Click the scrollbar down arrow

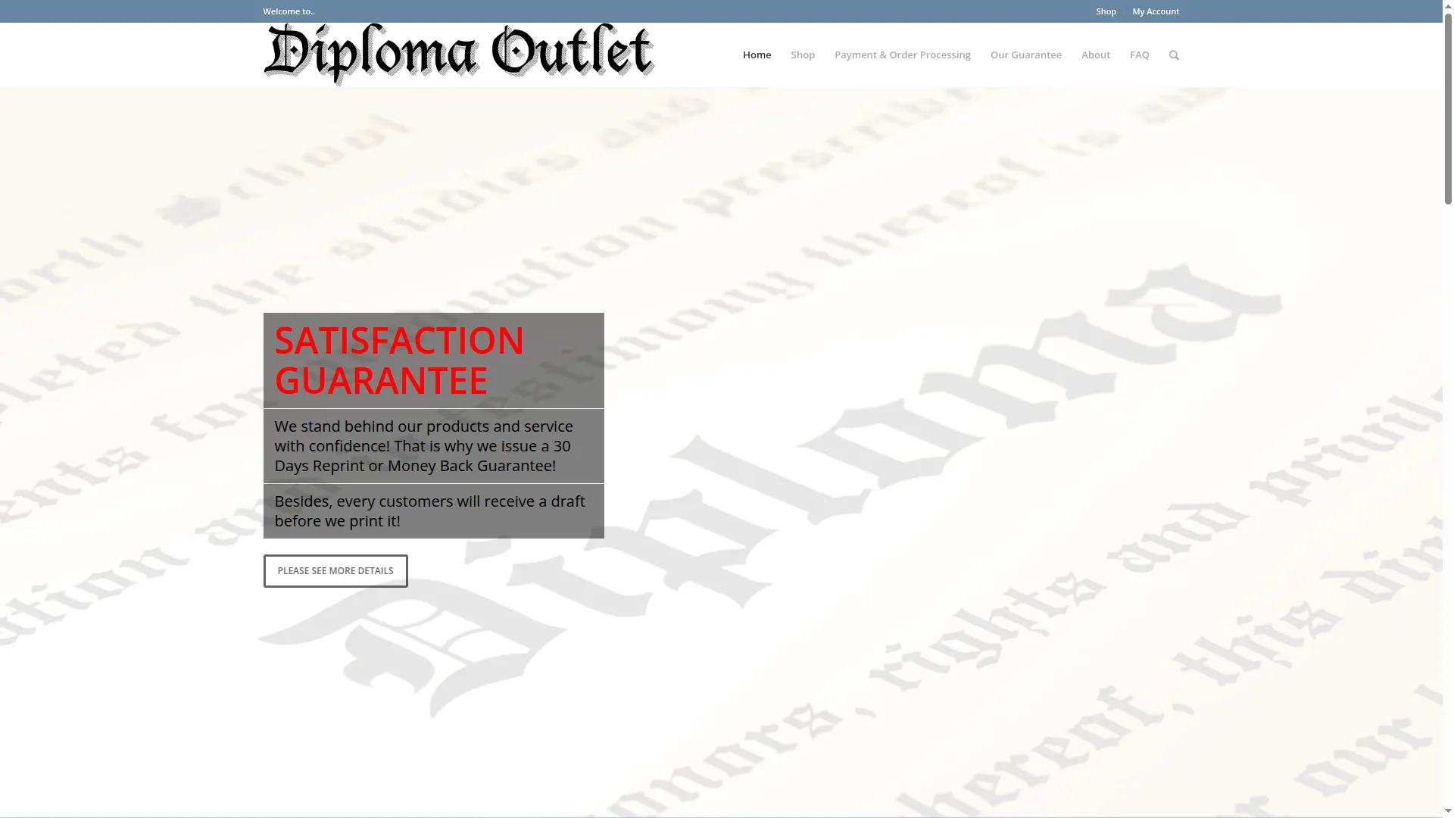tap(1448, 811)
